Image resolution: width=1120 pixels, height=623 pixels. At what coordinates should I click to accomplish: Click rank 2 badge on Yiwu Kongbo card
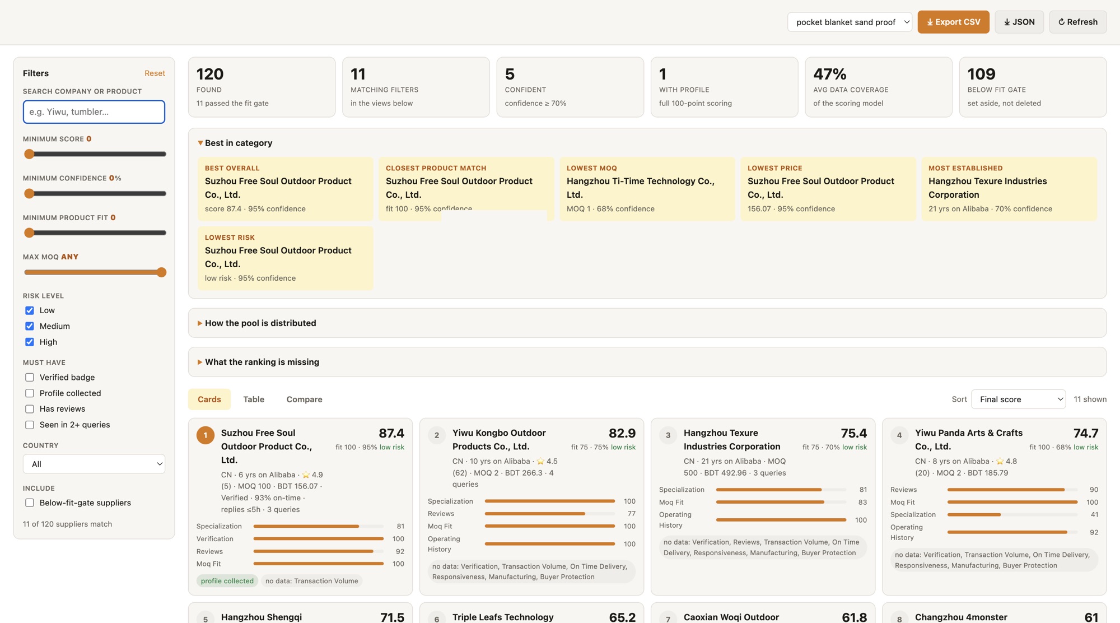point(437,435)
